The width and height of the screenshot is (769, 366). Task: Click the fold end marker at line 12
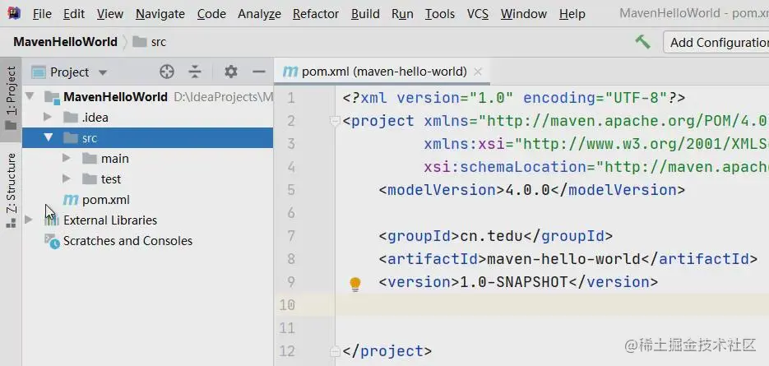[x=336, y=351]
